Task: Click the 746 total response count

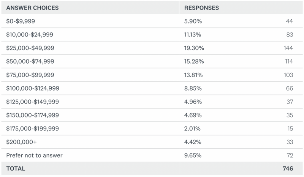Action: click(287, 169)
